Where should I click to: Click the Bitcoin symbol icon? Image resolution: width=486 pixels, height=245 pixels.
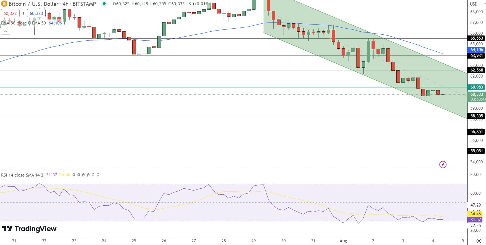(x=4, y=4)
